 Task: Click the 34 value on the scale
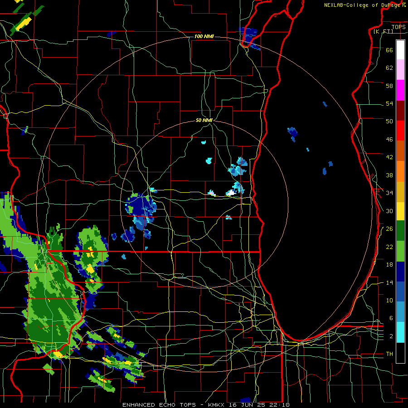click(389, 193)
